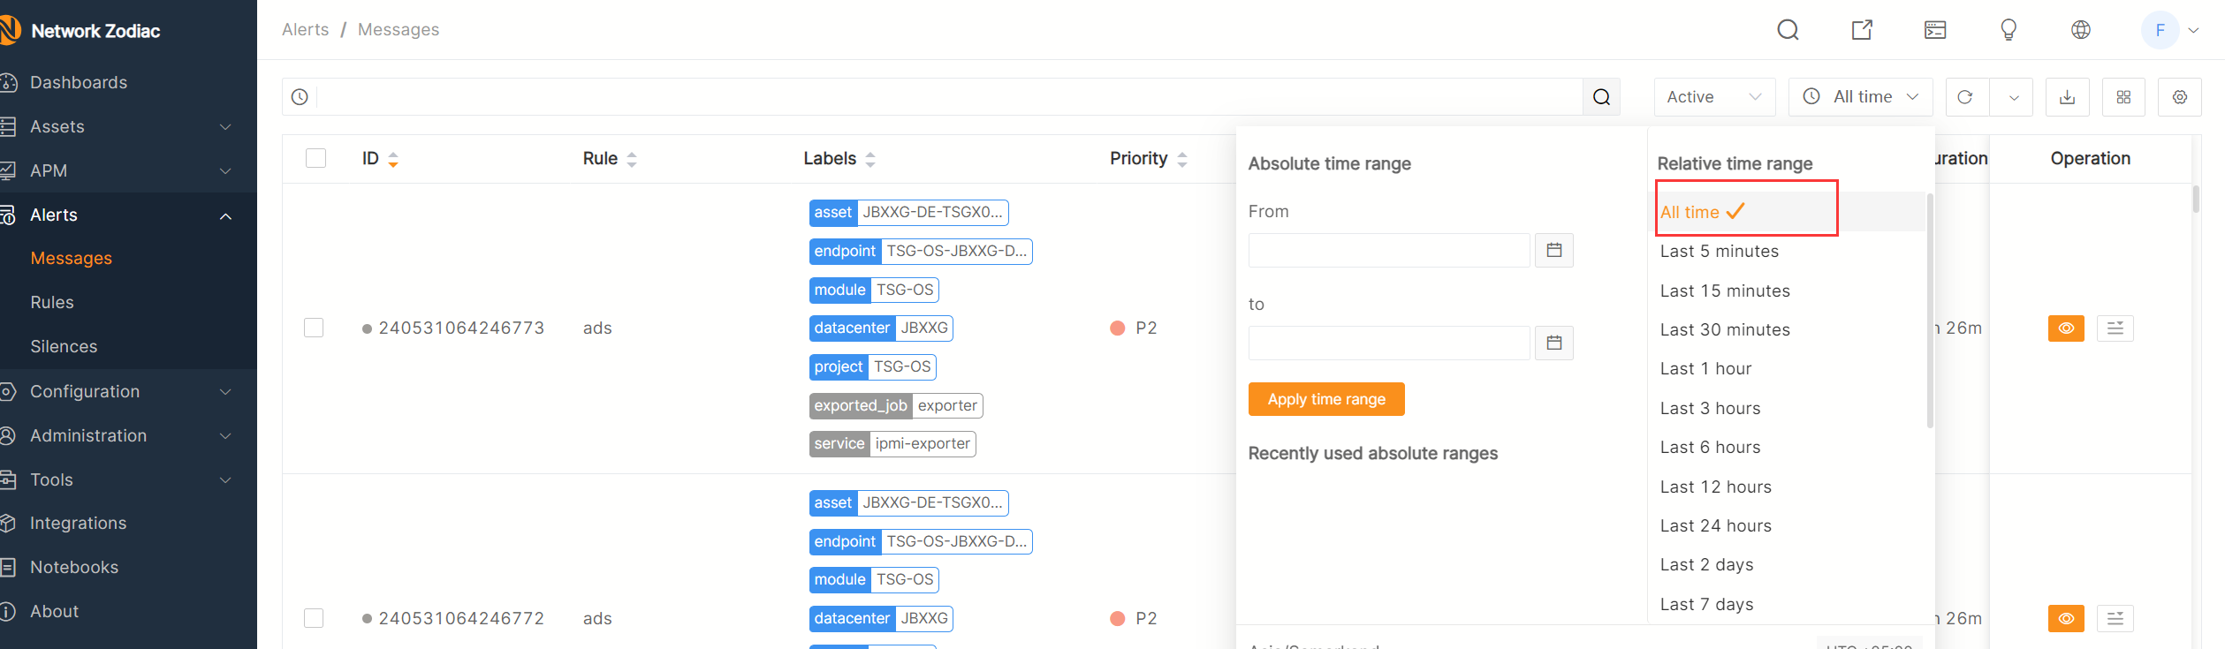This screenshot has height=649, width=2225.
Task: Expand the Assets sidebar menu
Action: coord(128,127)
